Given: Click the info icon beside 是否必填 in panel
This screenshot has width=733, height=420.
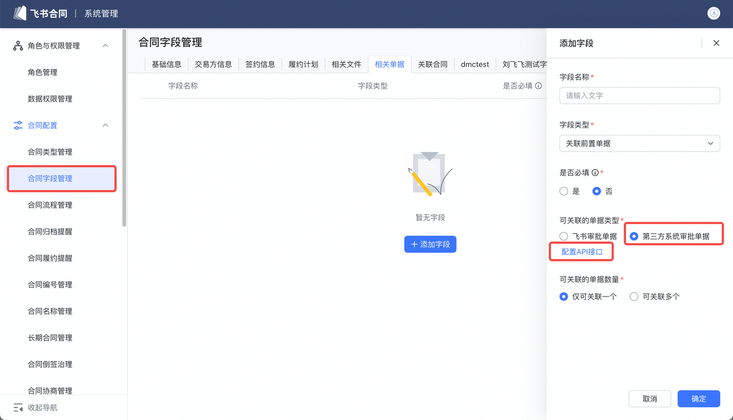Looking at the screenshot, I should pyautogui.click(x=595, y=173).
